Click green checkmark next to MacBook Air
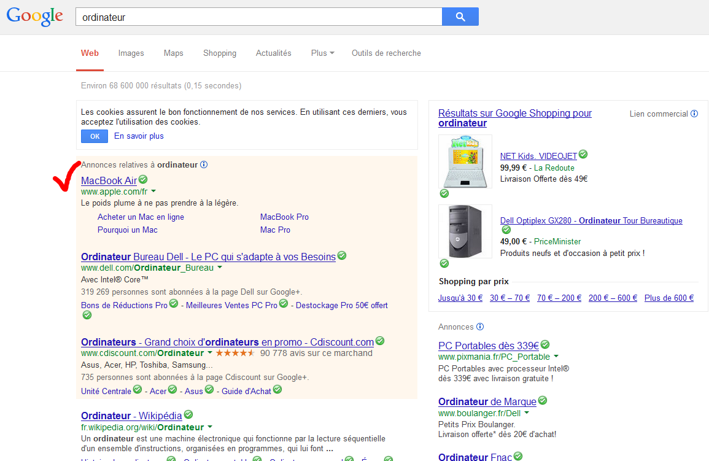 point(143,179)
